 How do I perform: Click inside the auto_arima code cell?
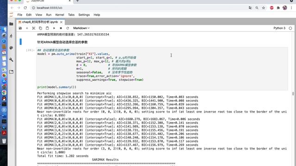(x=162, y=69)
